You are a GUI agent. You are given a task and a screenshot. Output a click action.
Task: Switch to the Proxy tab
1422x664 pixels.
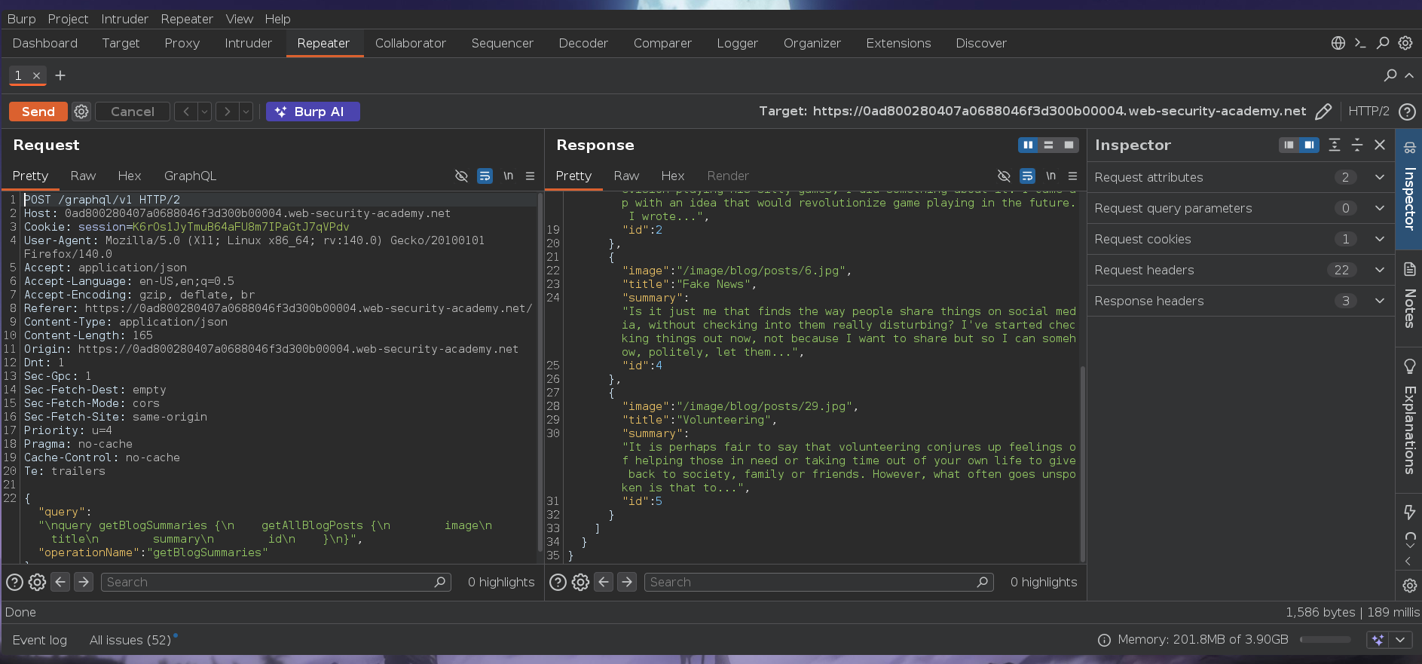(x=182, y=43)
